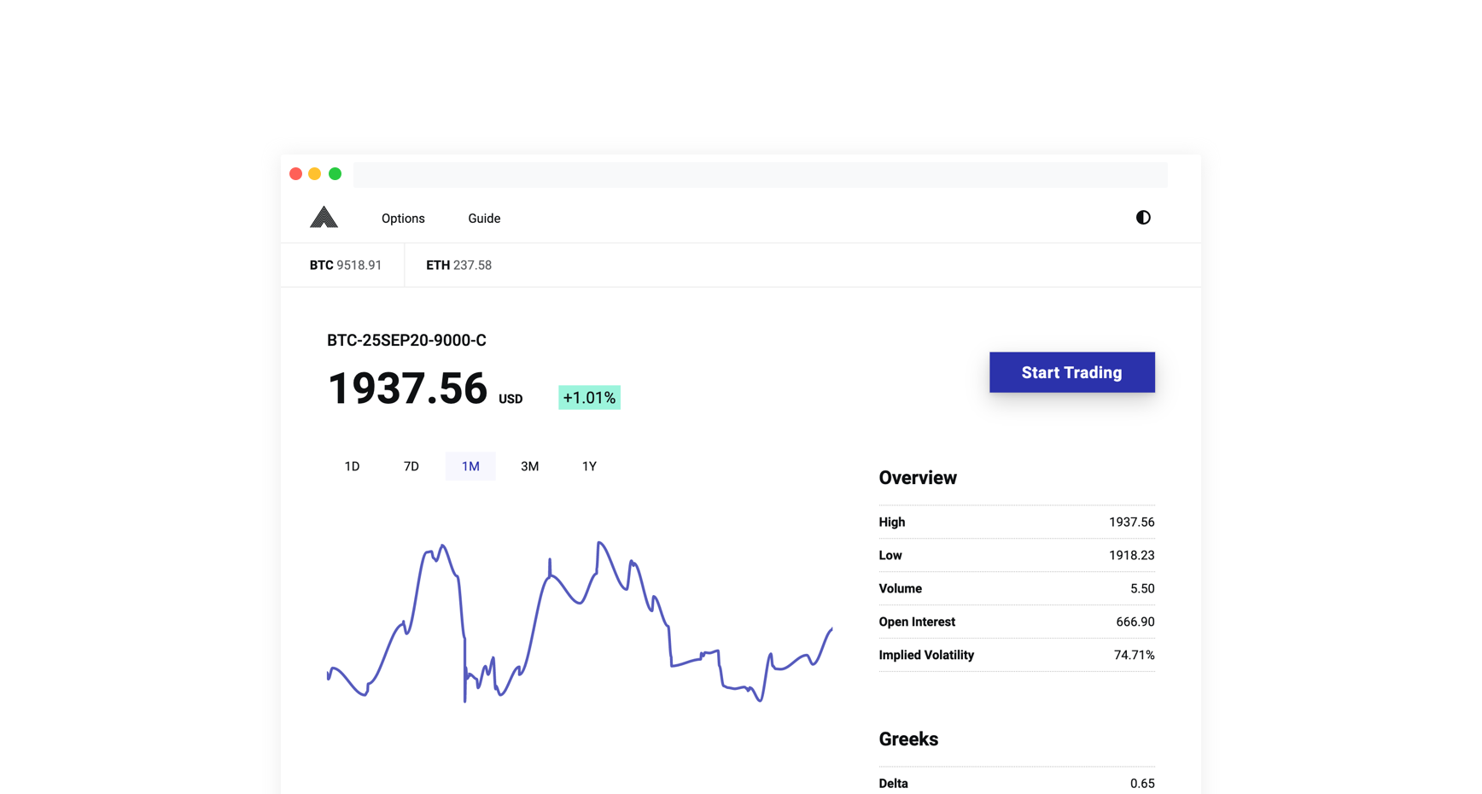Select the 1D time range

[x=352, y=466]
